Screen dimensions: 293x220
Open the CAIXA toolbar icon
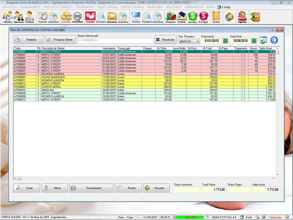pos(181,17)
